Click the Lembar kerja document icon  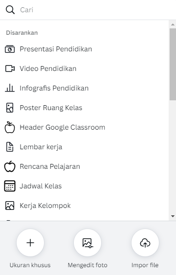[10, 147]
